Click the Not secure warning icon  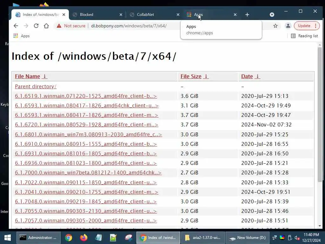59,26
